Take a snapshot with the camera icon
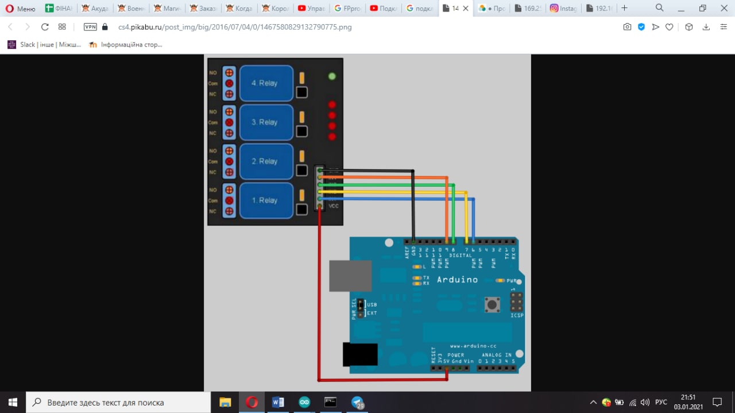This screenshot has width=735, height=413. (627, 27)
